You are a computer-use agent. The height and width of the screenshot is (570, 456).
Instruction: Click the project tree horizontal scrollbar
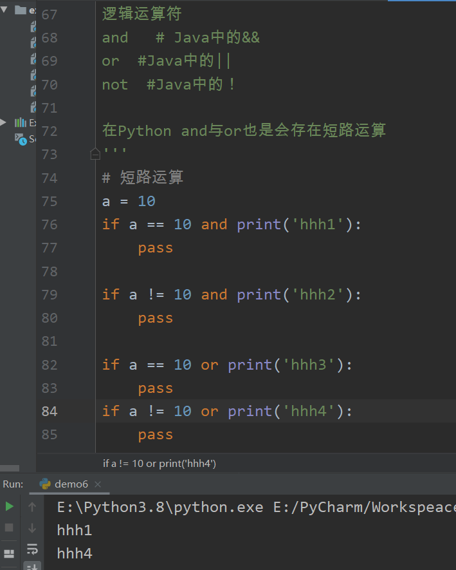(x=10, y=468)
